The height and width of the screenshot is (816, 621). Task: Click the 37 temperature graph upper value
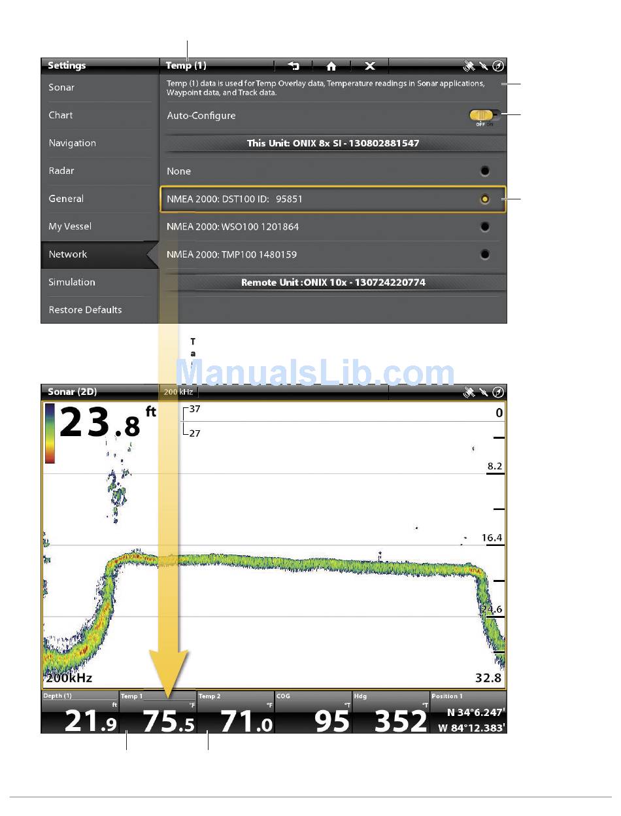pos(195,409)
